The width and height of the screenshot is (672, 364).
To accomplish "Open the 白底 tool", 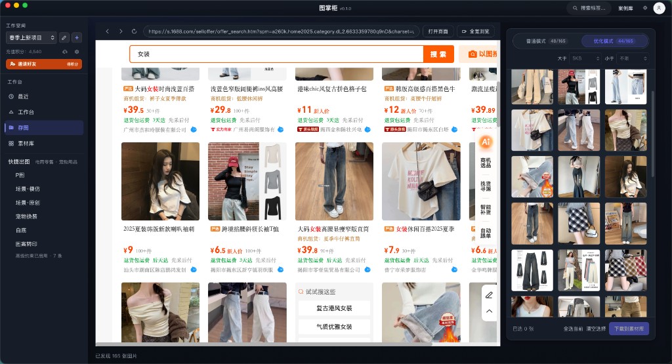I will point(21,230).
